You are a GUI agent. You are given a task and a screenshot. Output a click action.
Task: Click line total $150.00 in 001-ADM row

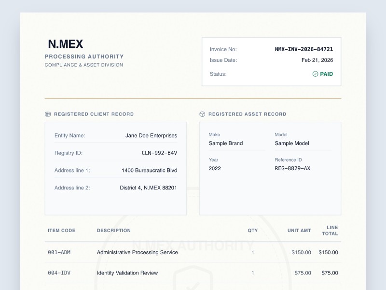(x=328, y=252)
